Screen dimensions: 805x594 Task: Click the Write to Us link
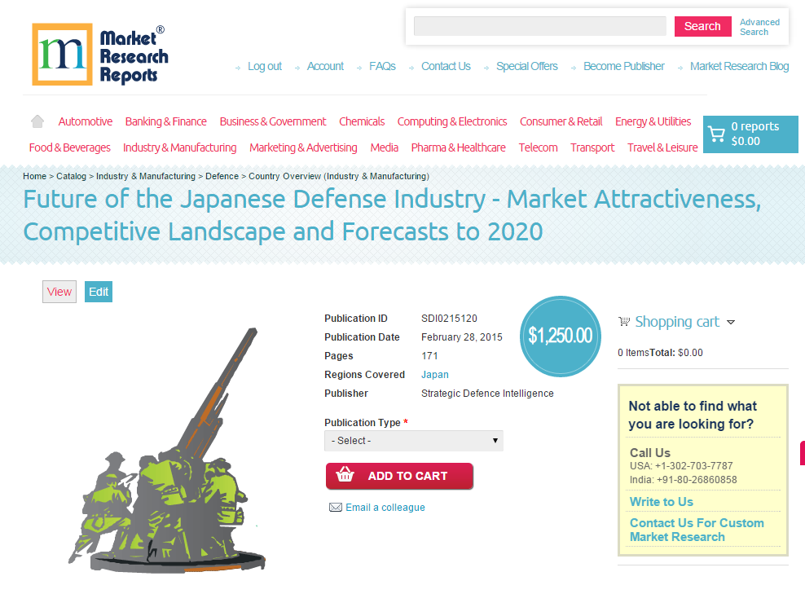tap(661, 501)
